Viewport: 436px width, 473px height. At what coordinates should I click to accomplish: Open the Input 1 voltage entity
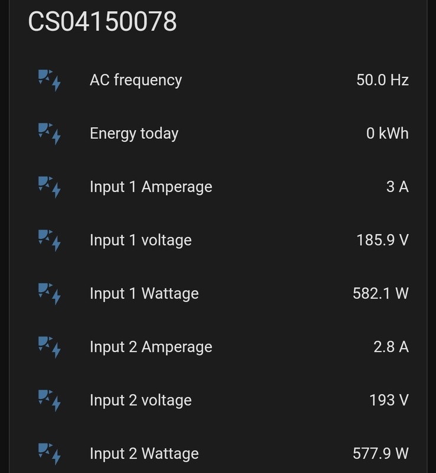(x=141, y=240)
